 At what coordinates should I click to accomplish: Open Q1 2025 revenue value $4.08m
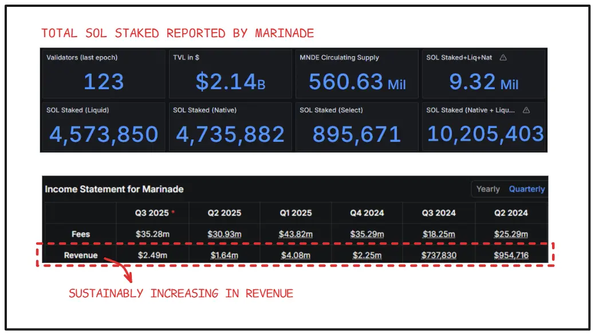295,256
